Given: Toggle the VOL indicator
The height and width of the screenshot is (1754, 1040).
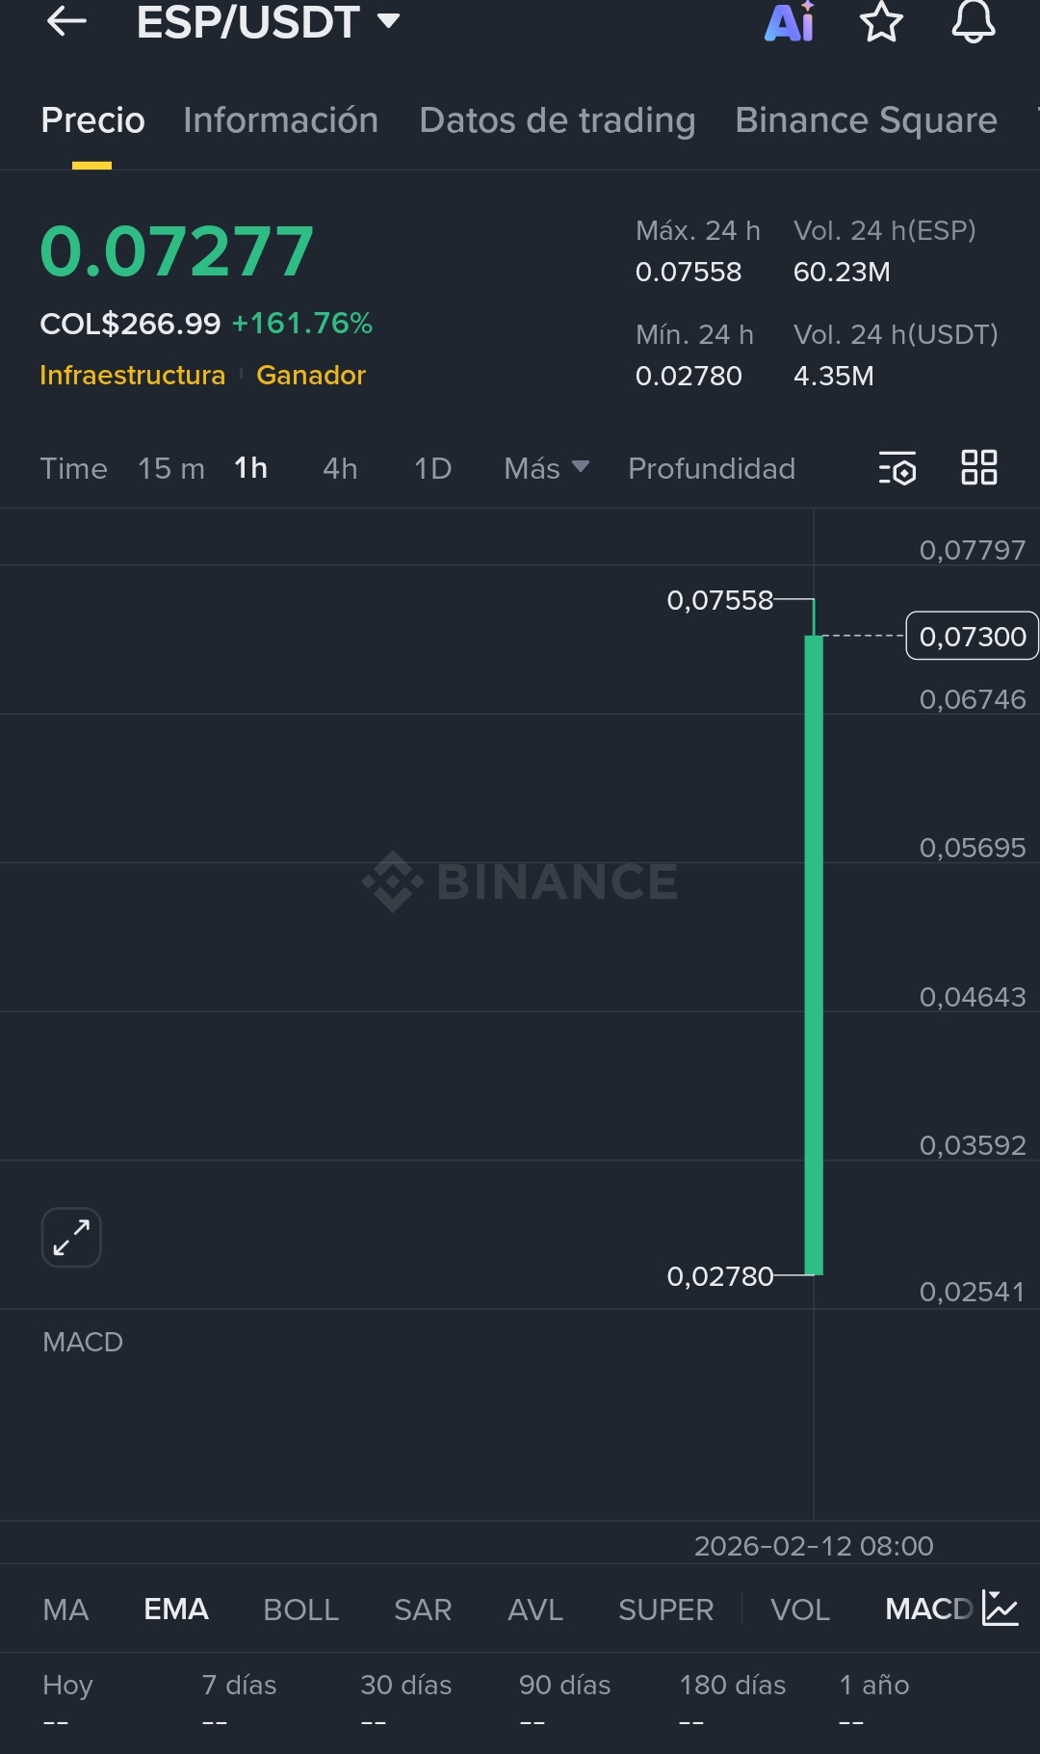Looking at the screenshot, I should click(x=799, y=1609).
